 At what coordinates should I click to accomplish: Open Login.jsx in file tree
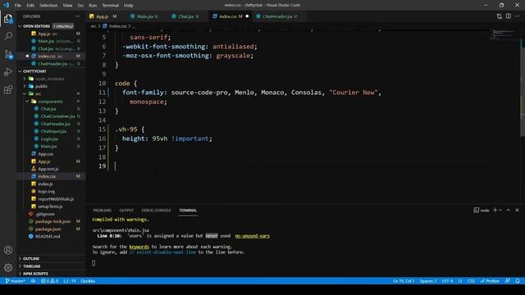coord(49,138)
